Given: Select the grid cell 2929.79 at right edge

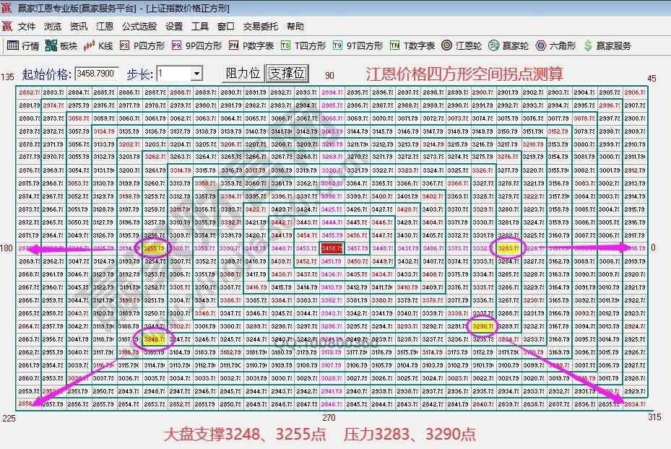Looking at the screenshot, I should [635, 391].
